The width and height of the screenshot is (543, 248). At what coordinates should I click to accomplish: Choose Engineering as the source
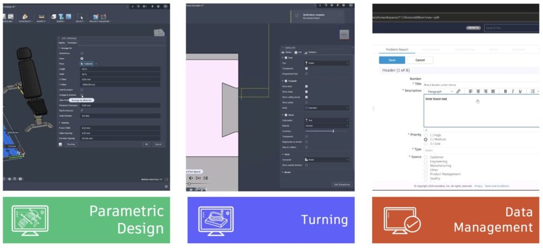pyautogui.click(x=426, y=161)
